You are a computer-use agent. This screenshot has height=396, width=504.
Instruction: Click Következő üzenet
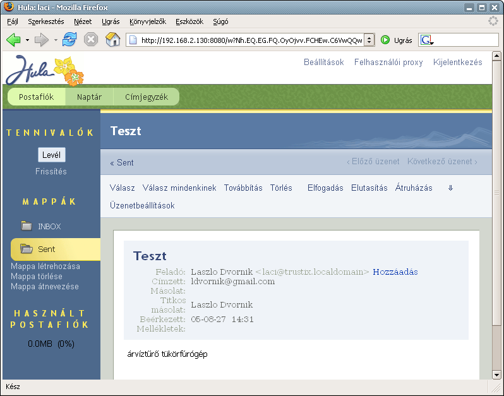coord(442,161)
